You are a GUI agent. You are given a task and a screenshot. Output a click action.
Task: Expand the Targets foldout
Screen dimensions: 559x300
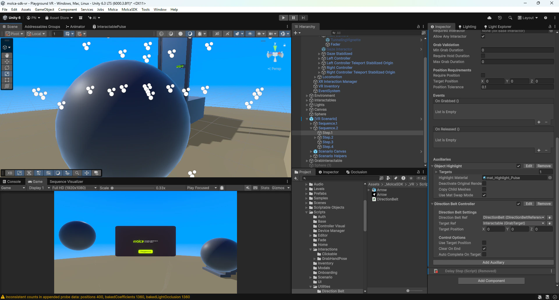[436, 172]
